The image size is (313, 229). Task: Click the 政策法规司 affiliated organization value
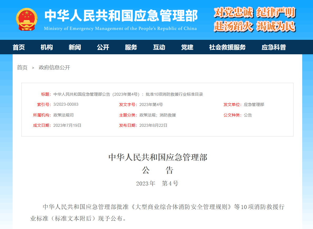pos(63,115)
